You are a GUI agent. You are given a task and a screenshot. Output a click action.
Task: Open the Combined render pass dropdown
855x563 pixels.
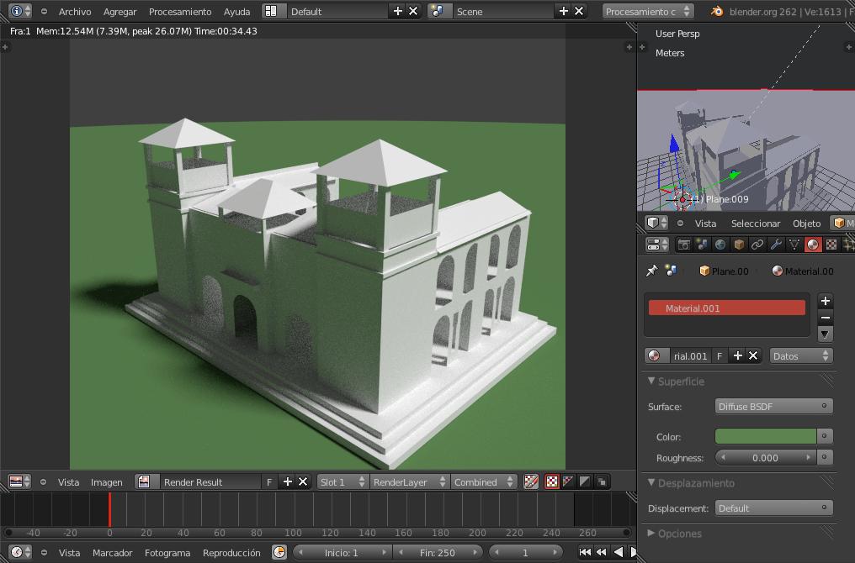pyautogui.click(x=483, y=482)
